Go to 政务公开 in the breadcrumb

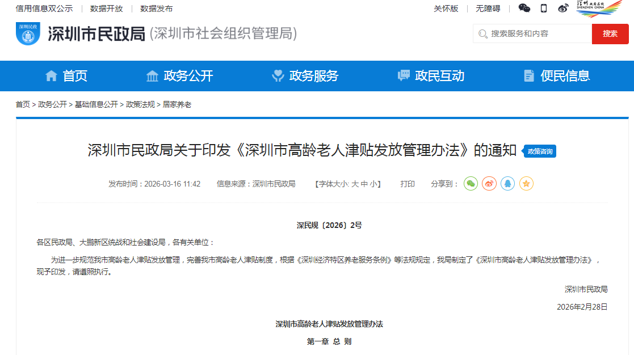click(x=52, y=104)
